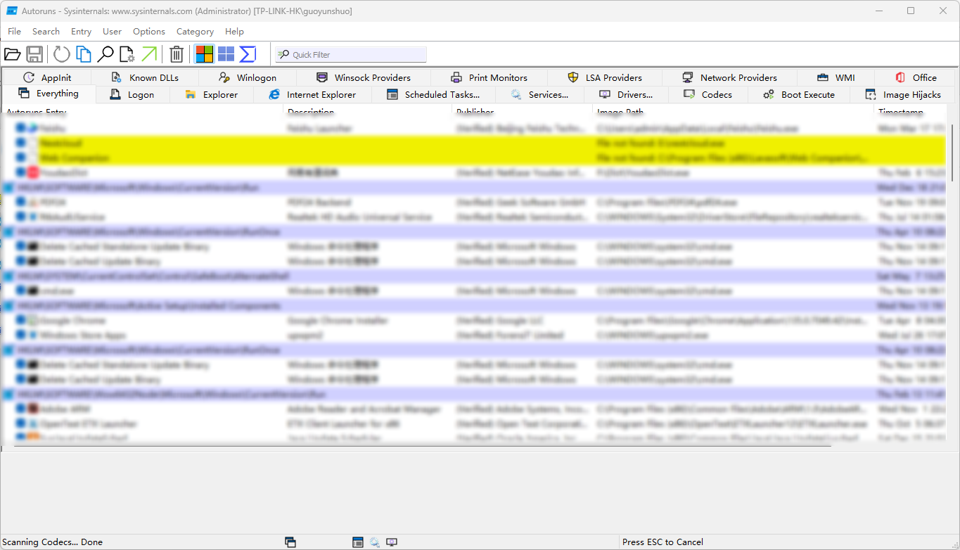Switch to the Explorer tab
The image size is (960, 550).
[x=212, y=94]
